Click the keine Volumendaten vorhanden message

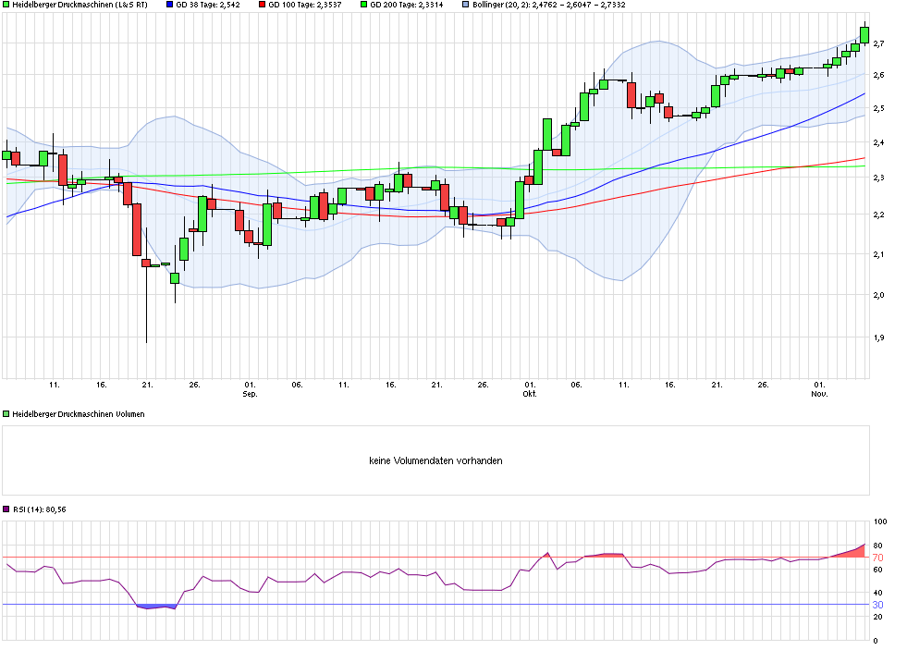point(435,460)
